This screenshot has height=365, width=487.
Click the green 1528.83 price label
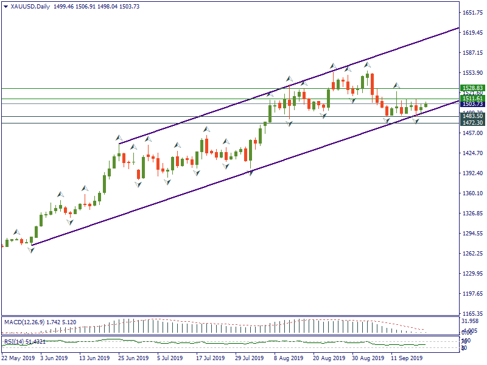tap(472, 88)
